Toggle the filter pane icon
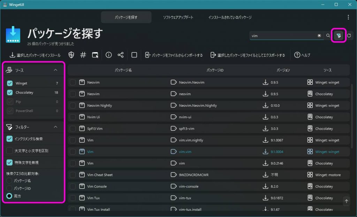 tap(339, 35)
